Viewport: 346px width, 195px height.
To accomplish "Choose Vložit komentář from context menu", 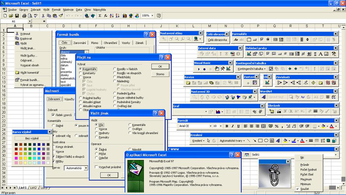I will click(x=29, y=72).
